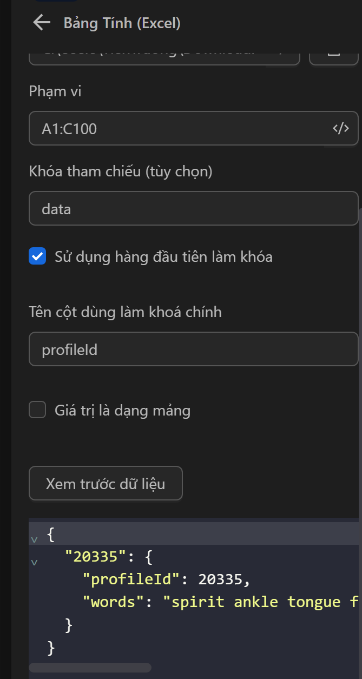Enable "Giá trị là dạng mảng" checkbox
Viewport: 362px width, 679px height.
(37, 410)
